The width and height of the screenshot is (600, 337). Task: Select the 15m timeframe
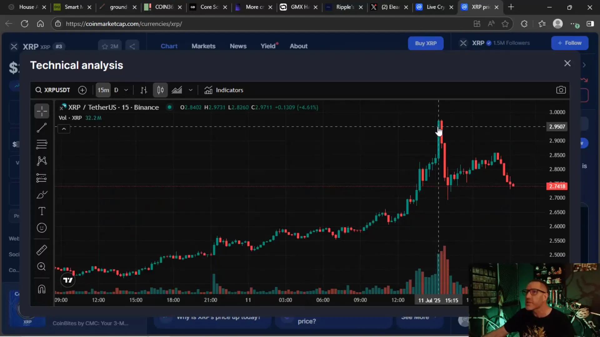click(x=103, y=90)
